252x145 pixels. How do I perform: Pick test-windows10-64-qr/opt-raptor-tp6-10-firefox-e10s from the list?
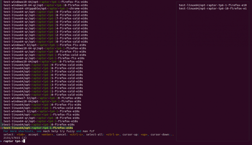click(x=45, y=5)
